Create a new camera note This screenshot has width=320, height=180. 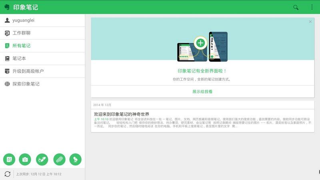[x=25, y=159]
